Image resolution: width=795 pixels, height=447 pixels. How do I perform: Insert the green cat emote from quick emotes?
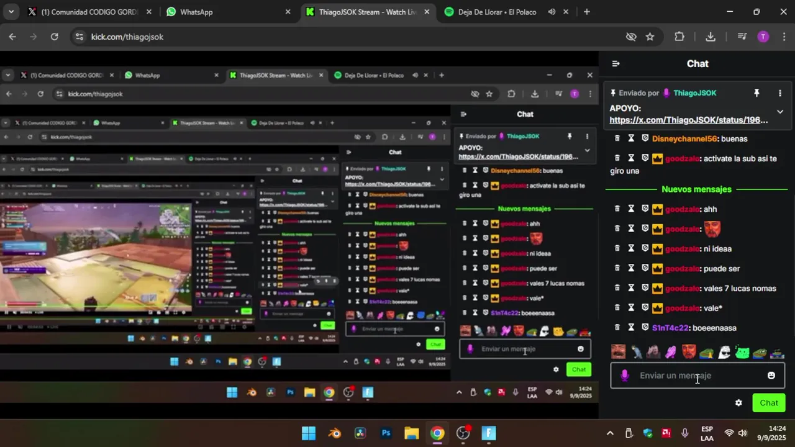[x=742, y=353]
